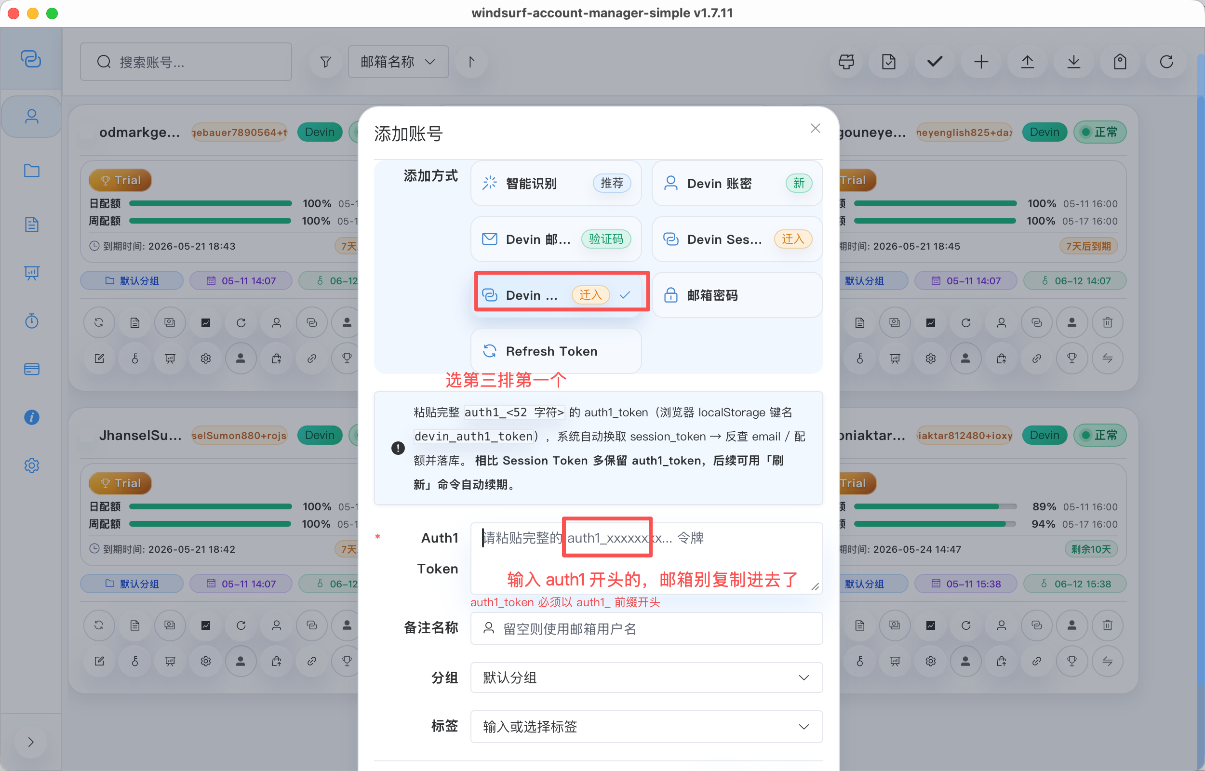The height and width of the screenshot is (771, 1205).
Task: Click the upload arrow toolbar icon
Action: tap(1027, 62)
